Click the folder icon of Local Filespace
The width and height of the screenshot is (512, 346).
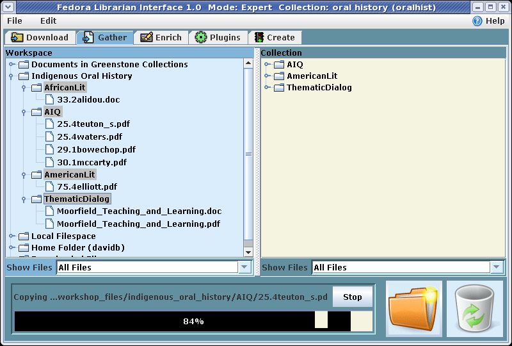(x=24, y=236)
